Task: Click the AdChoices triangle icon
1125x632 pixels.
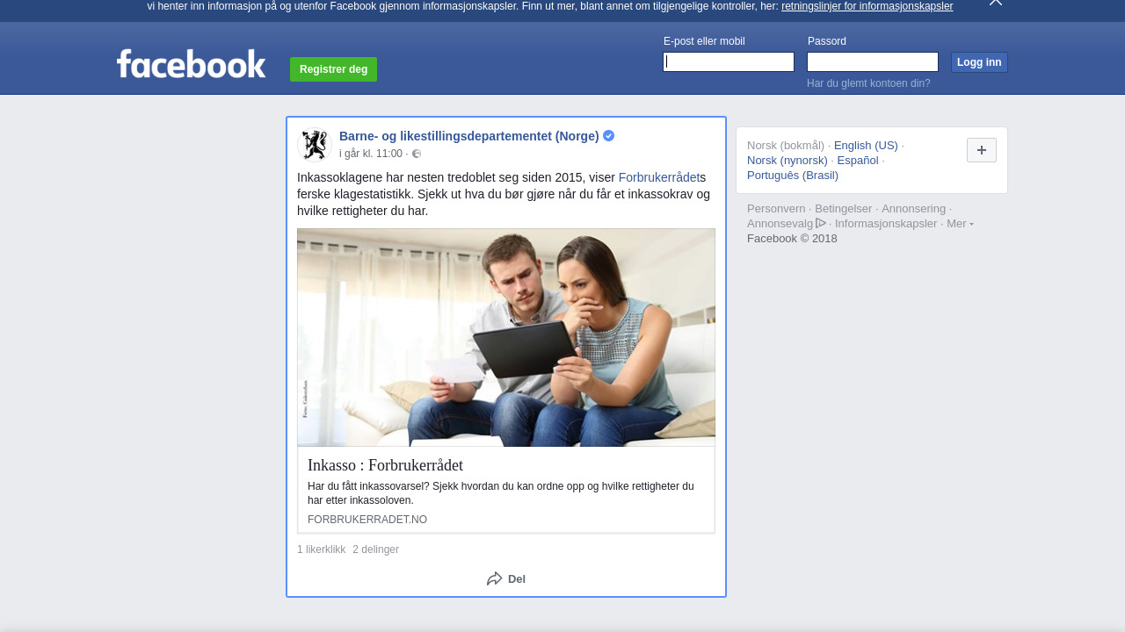Action: tap(821, 223)
